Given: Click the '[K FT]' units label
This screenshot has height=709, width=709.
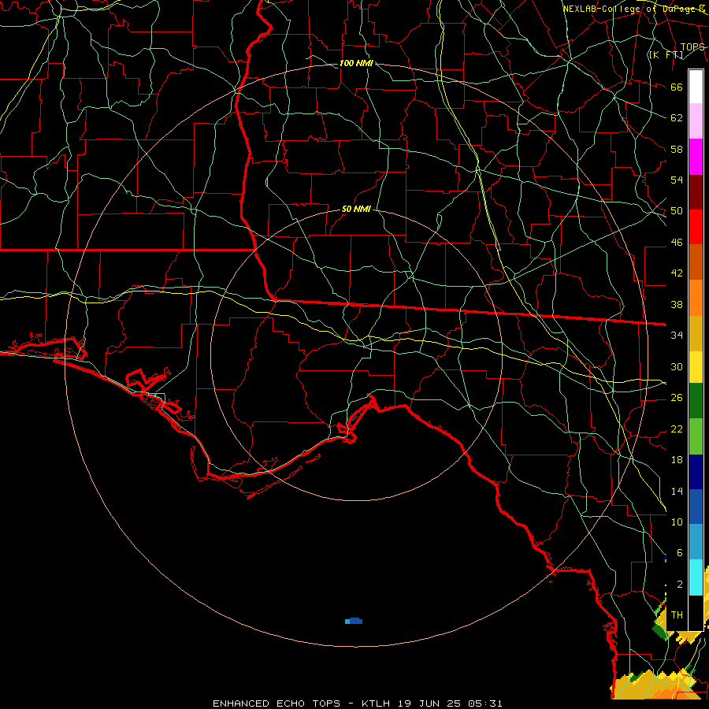Looking at the screenshot, I should 666,54.
